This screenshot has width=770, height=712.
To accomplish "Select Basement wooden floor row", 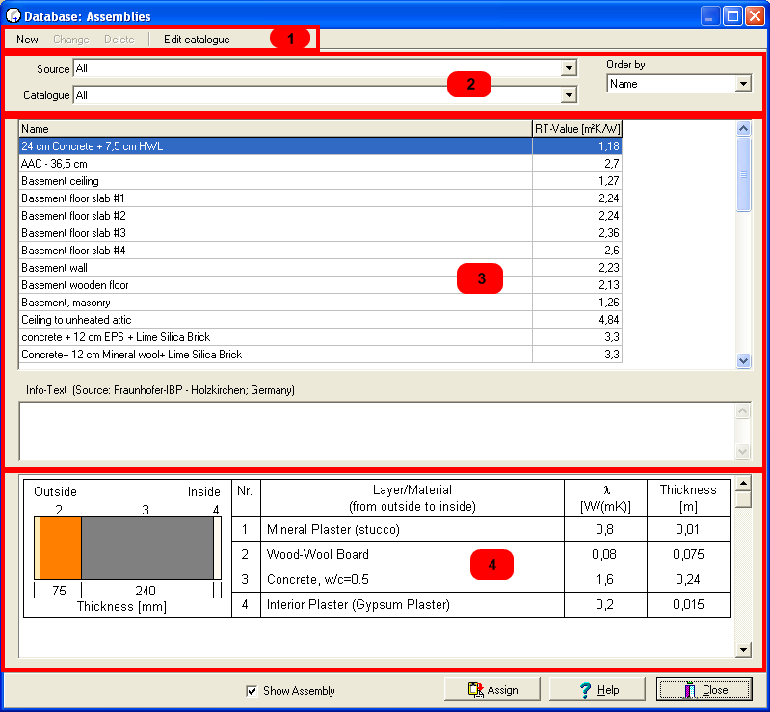I will click(x=320, y=285).
